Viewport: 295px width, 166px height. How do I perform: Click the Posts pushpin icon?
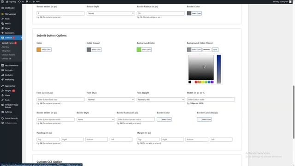coord(2,19)
